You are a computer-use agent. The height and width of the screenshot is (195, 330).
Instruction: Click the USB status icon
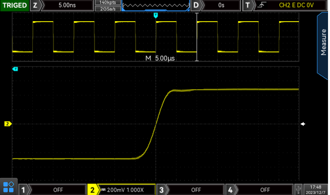click(298, 190)
